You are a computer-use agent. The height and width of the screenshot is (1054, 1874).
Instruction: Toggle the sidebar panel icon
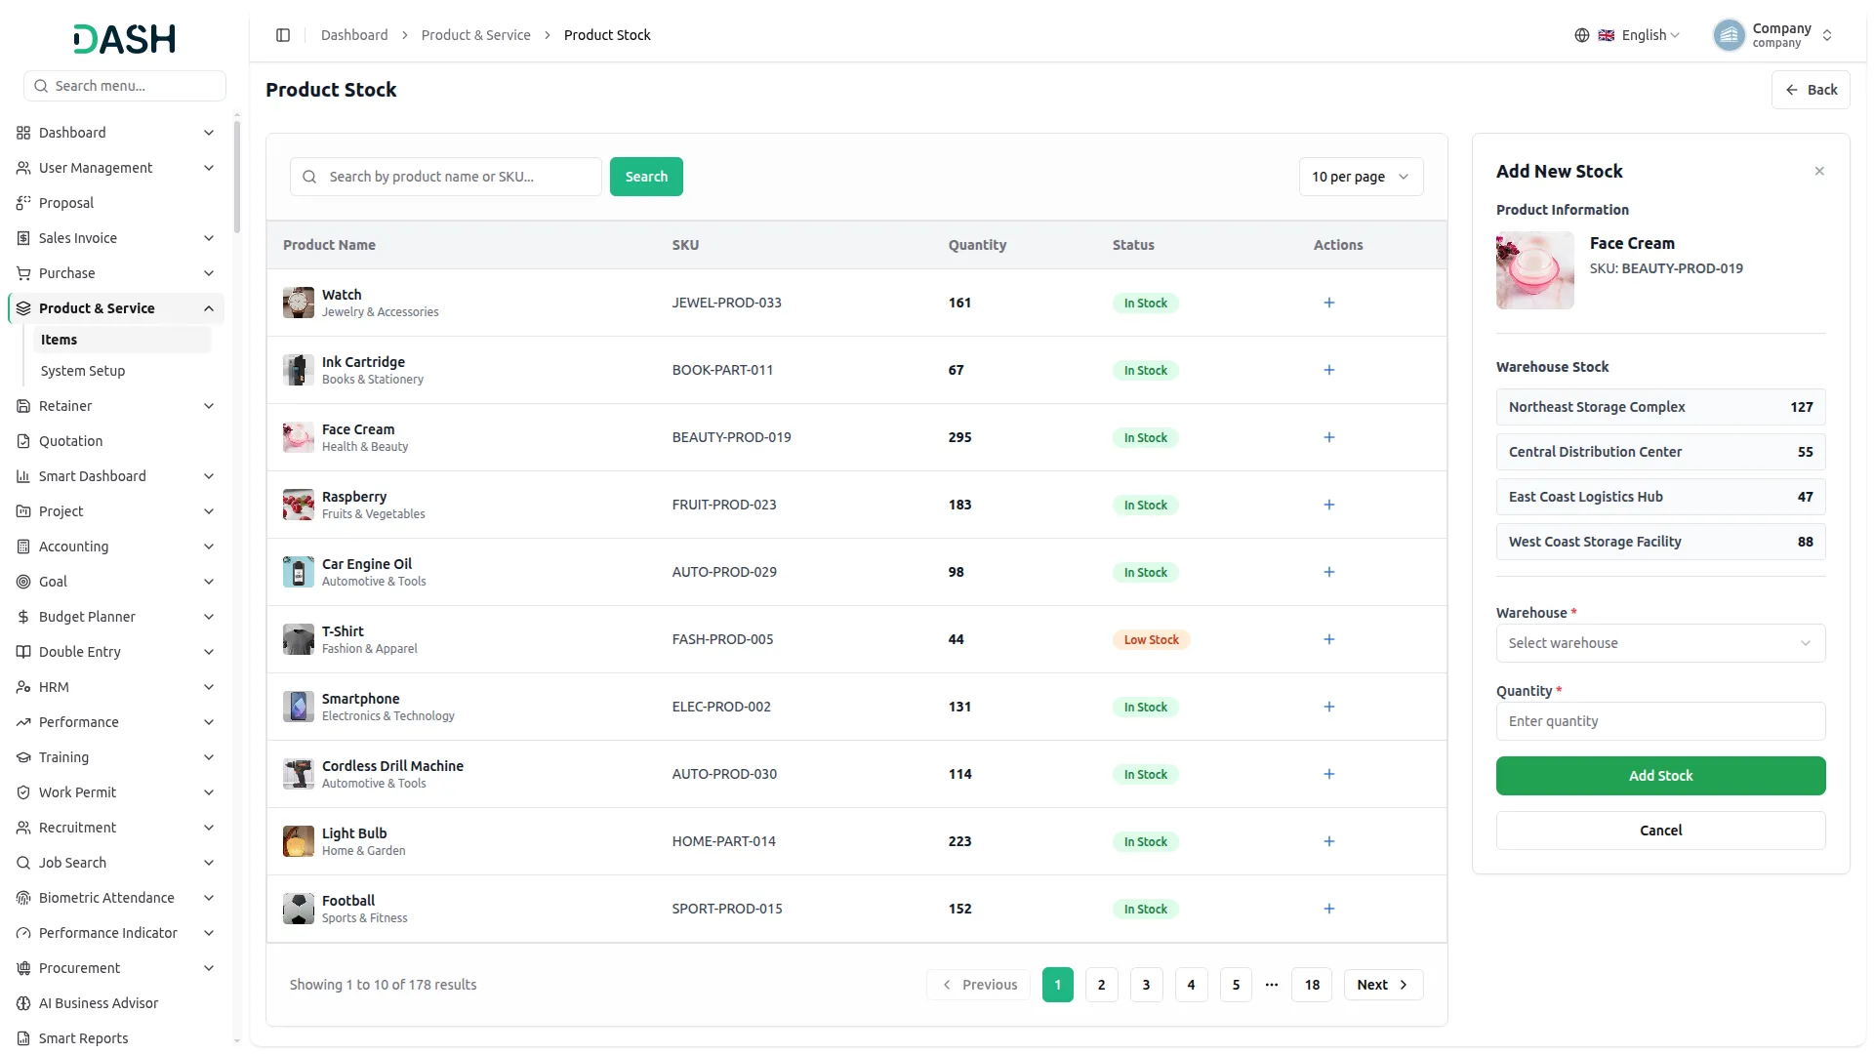283,35
